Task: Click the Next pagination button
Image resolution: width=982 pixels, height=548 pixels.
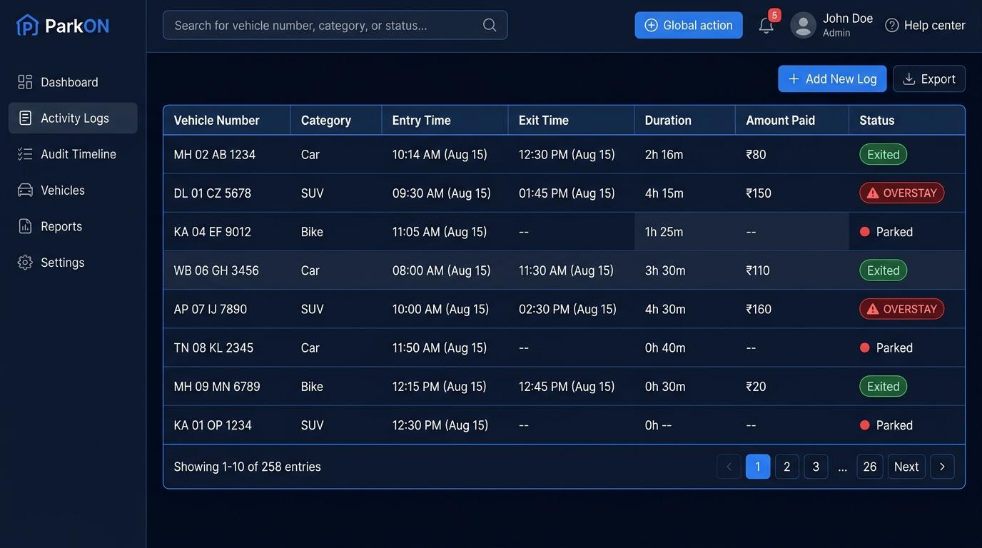Action: tap(906, 467)
